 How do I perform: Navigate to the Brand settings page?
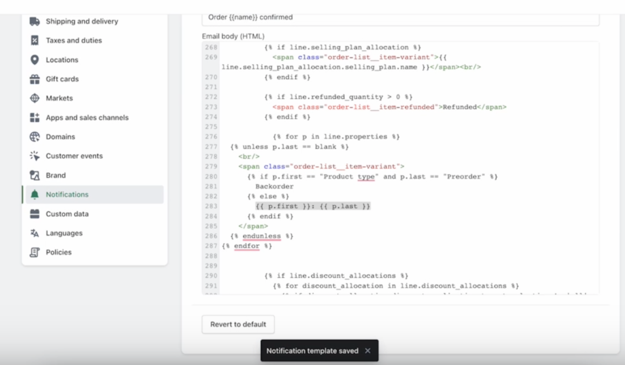(x=56, y=175)
